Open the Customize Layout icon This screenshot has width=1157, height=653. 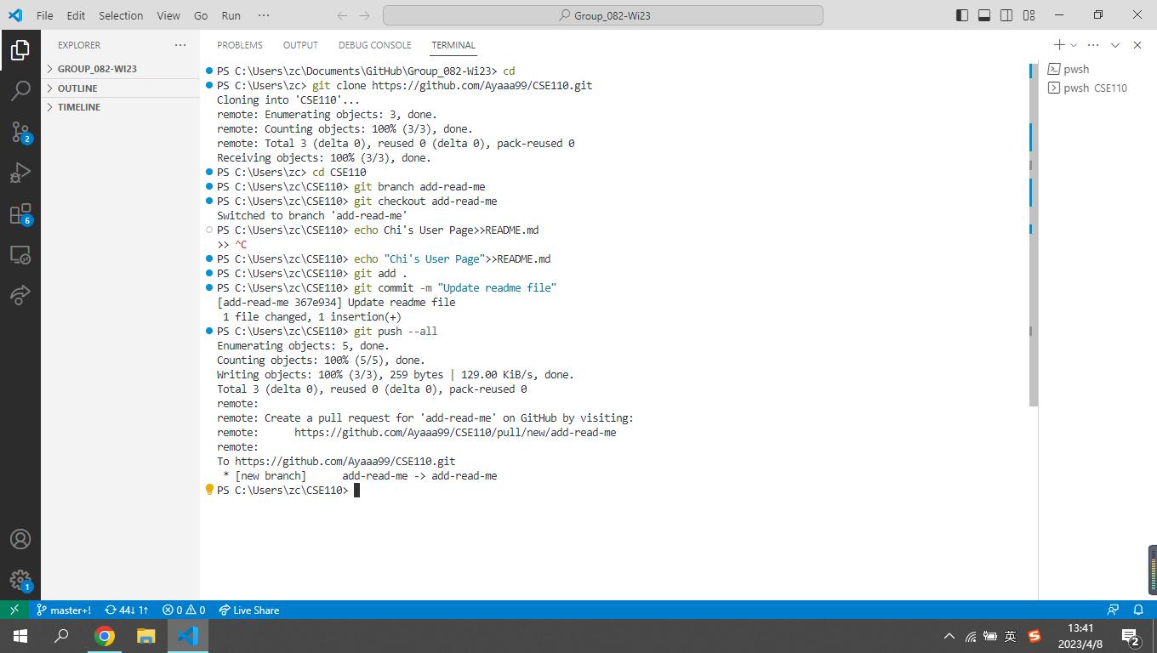[1029, 15]
